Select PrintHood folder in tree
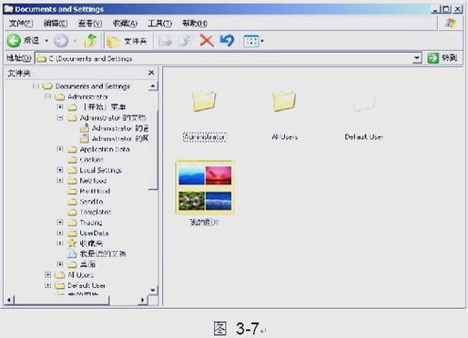The width and height of the screenshot is (468, 338). tap(95, 191)
